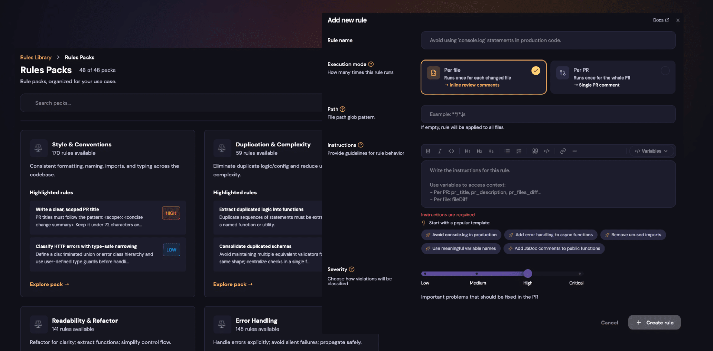
Task: Apply italic formatting in the instructions editor
Action: (x=440, y=151)
